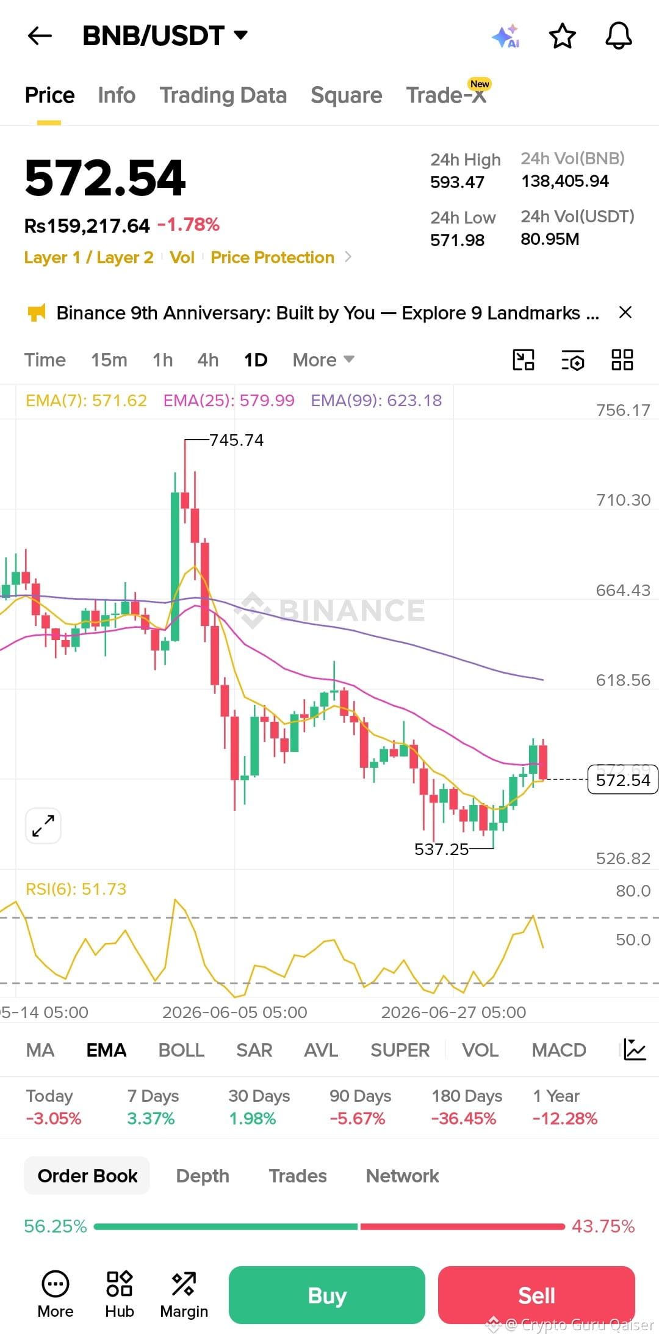Tap the large 572.54 last price

[x=104, y=178]
